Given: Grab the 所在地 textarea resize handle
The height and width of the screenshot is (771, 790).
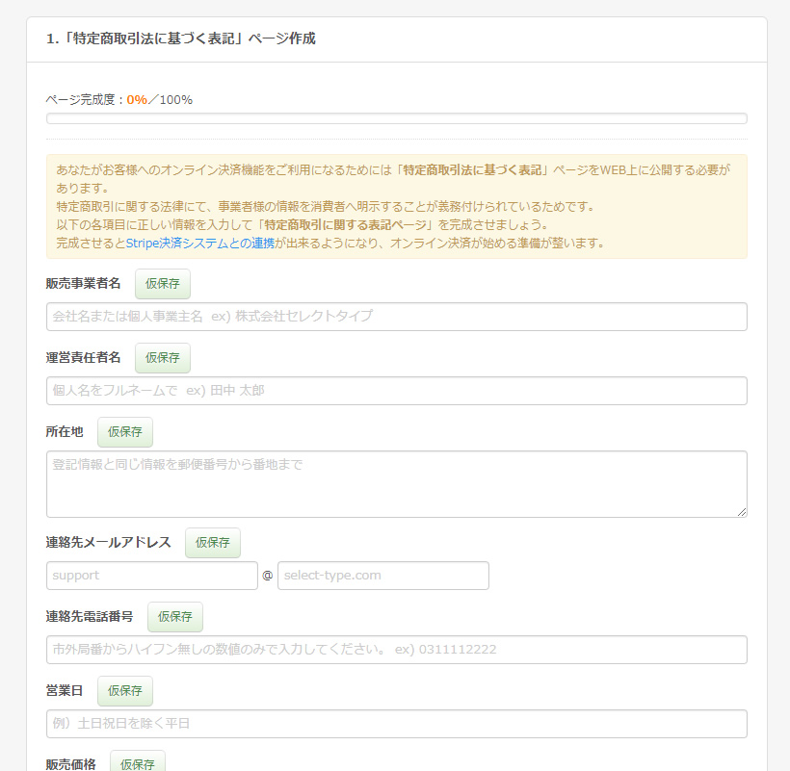Looking at the screenshot, I should (742, 512).
